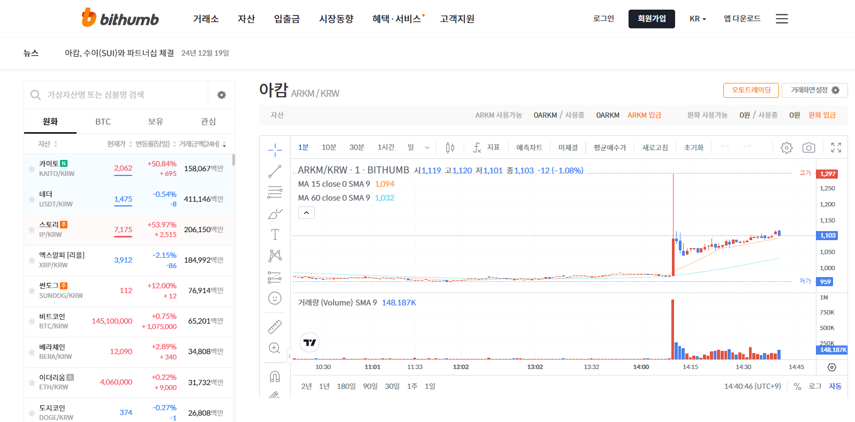Image resolution: width=855 pixels, height=422 pixels.
Task: Favorite the BTC/KRW star
Action: 32,321
